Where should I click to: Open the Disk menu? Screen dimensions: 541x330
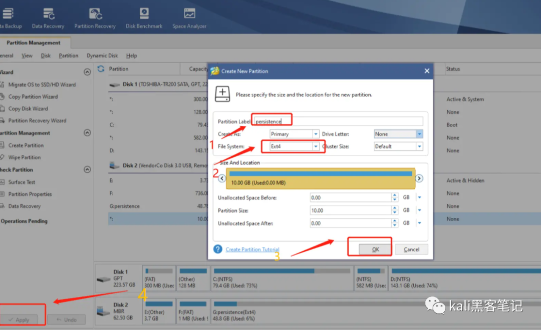46,55
